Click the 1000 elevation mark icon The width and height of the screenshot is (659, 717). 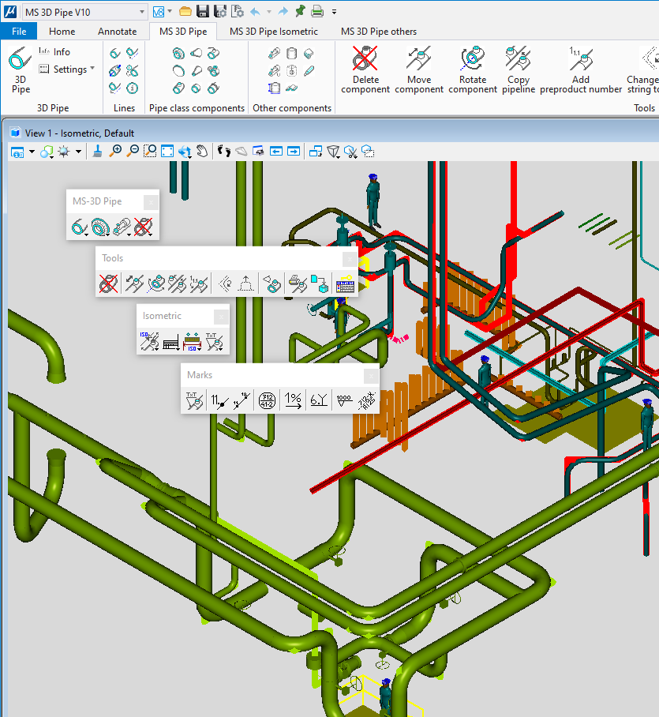(x=343, y=400)
